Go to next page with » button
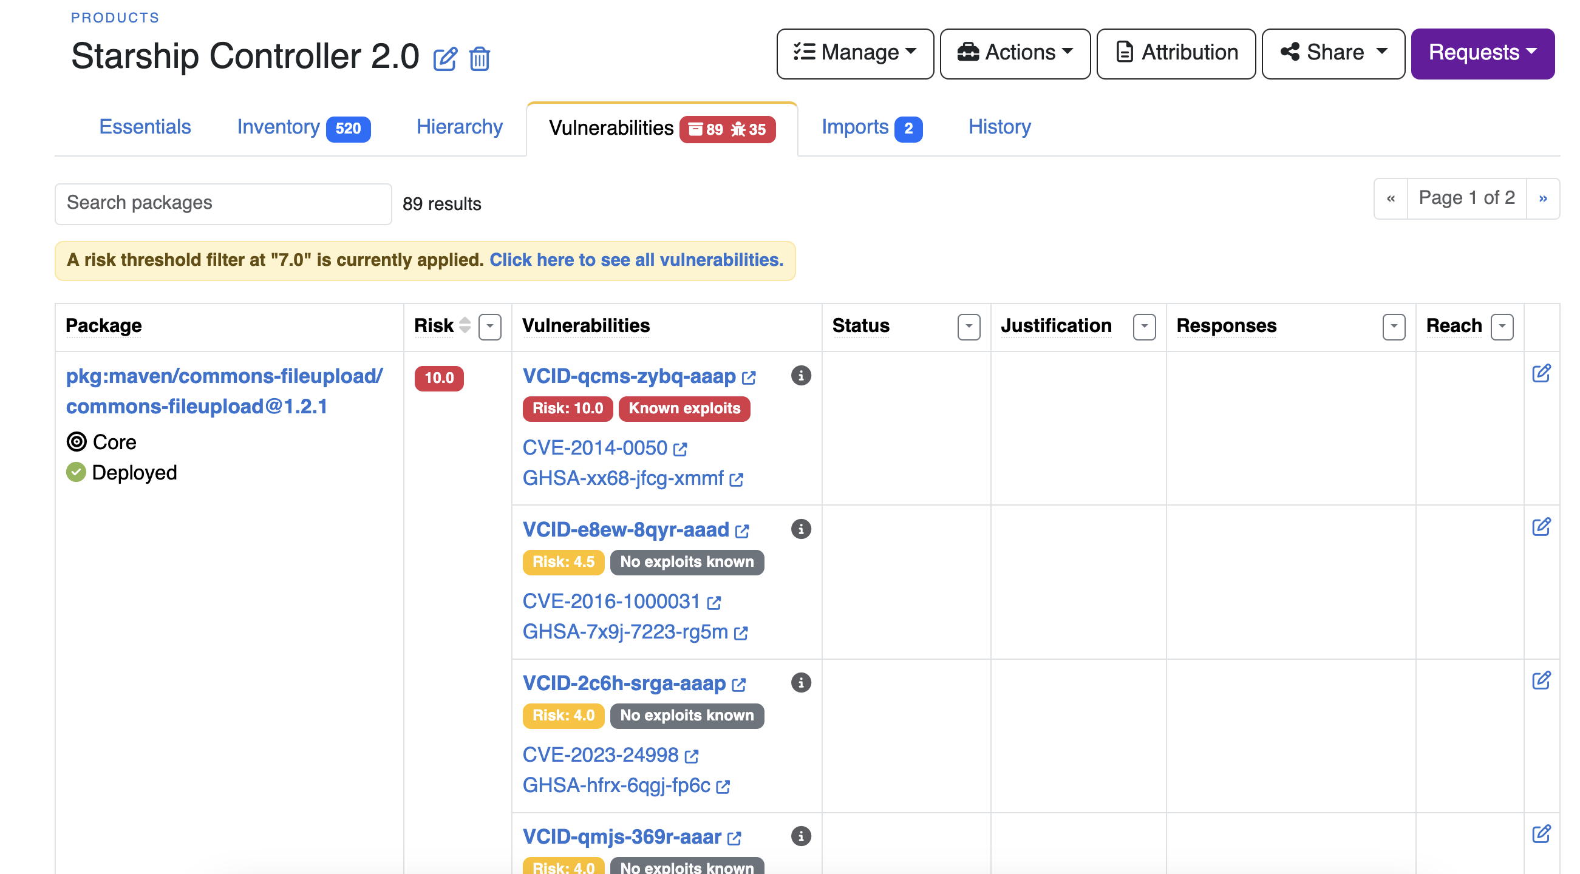Image resolution: width=1580 pixels, height=874 pixels. click(1542, 198)
